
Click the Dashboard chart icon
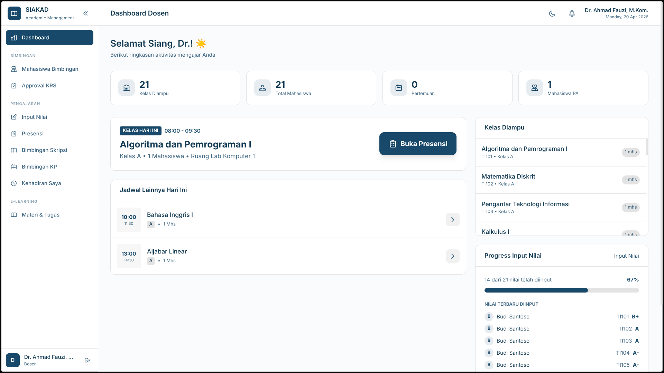tap(14, 38)
